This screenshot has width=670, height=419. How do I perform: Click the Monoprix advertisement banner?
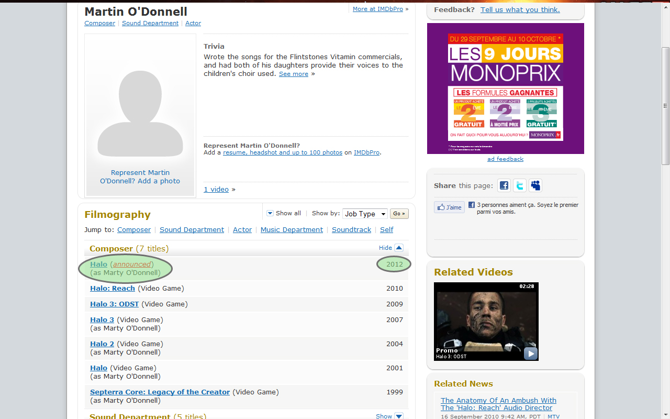pos(506,89)
